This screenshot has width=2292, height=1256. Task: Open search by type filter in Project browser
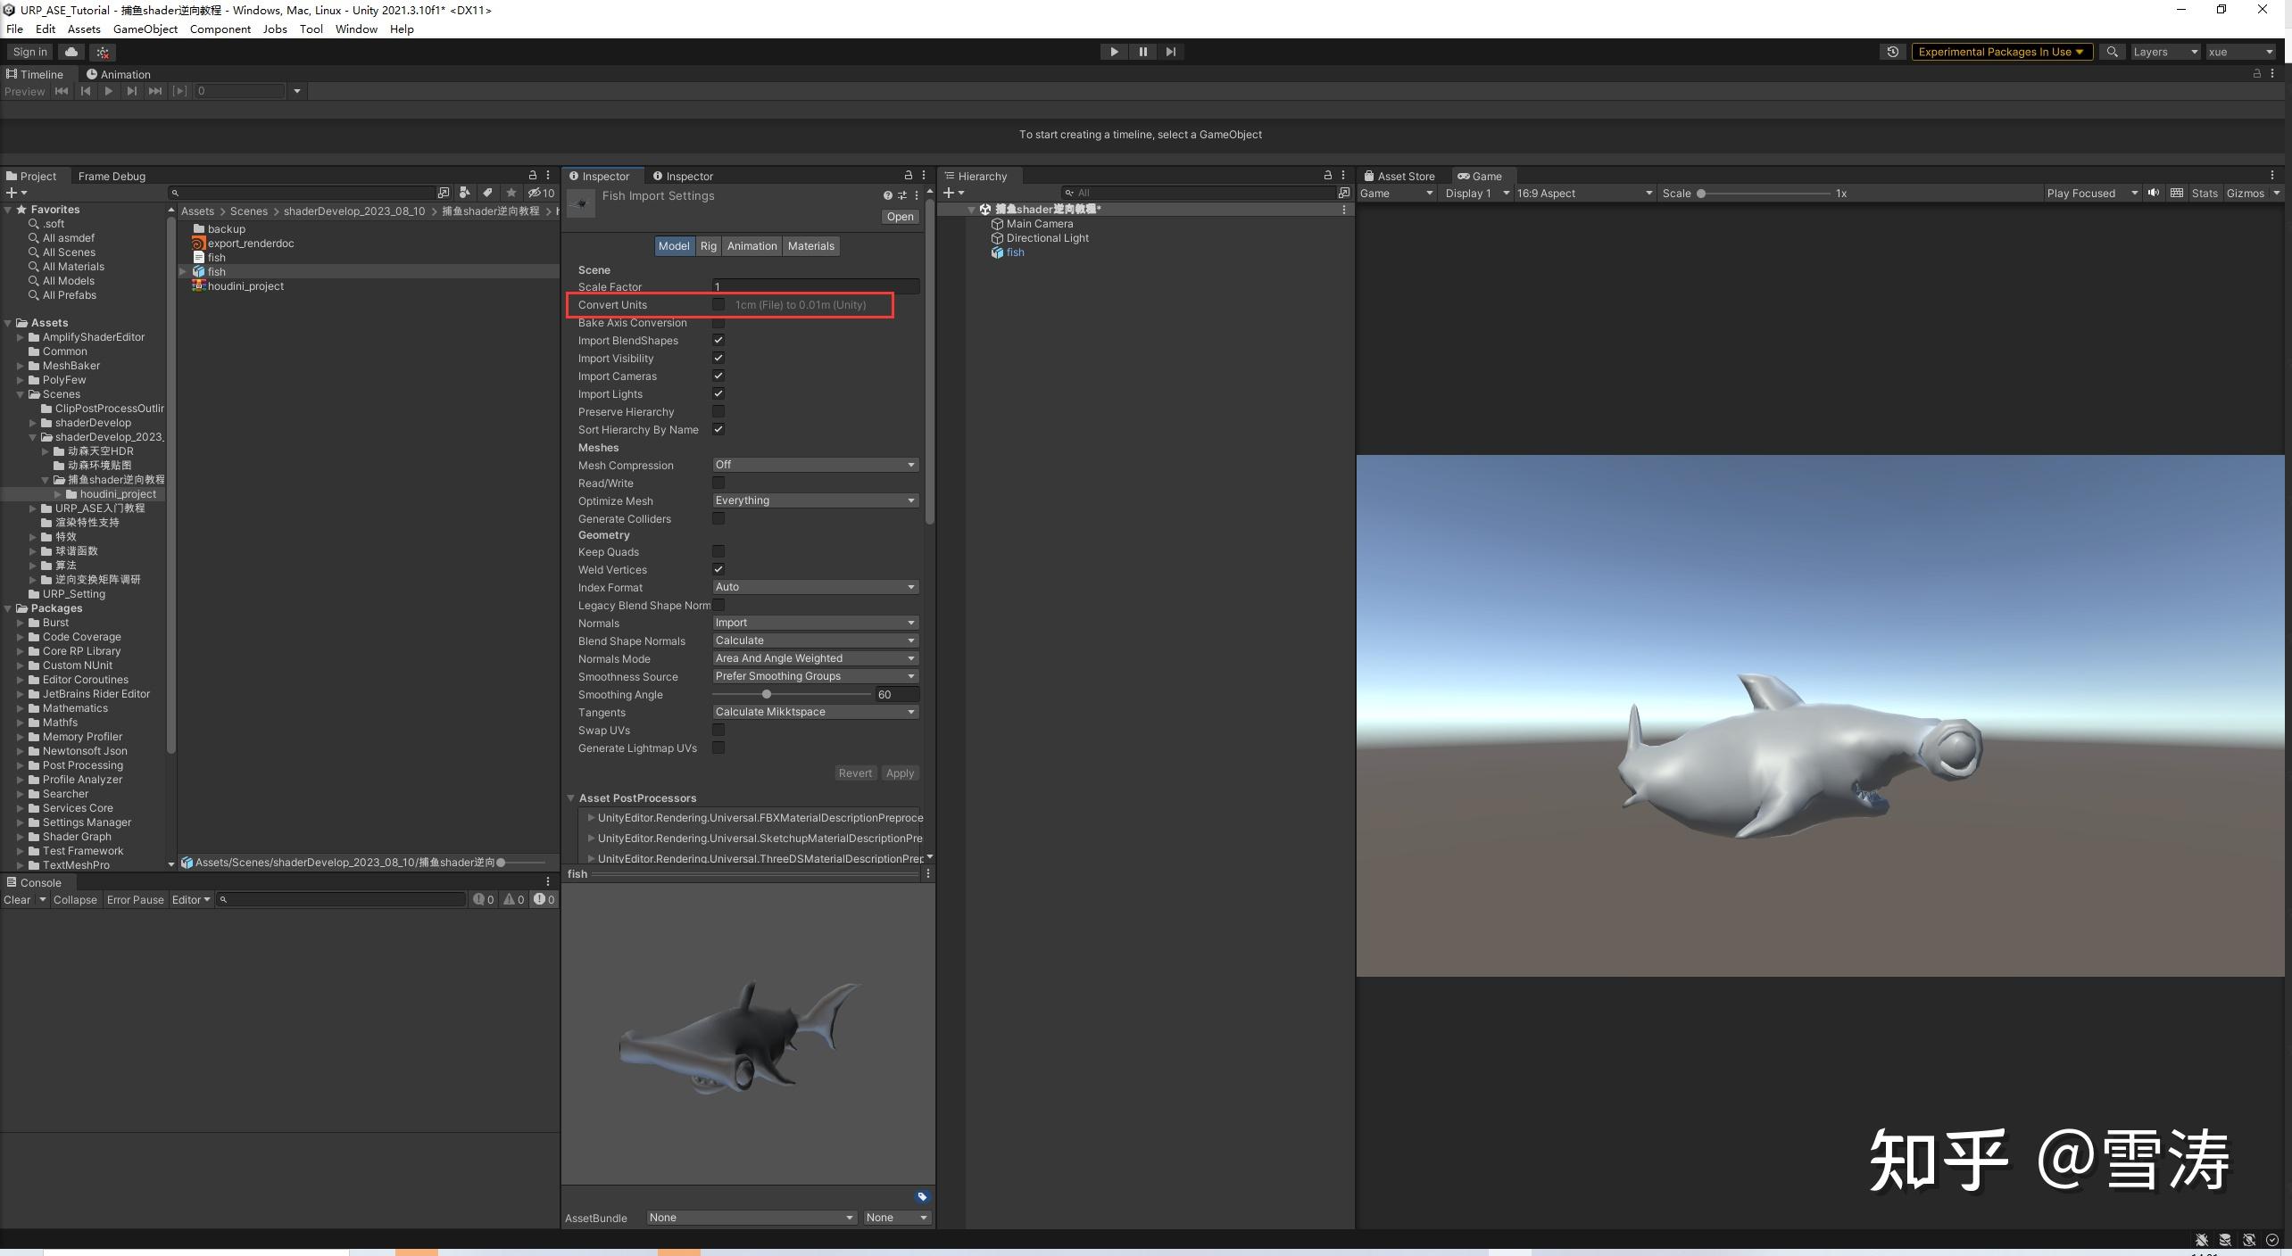point(465,192)
